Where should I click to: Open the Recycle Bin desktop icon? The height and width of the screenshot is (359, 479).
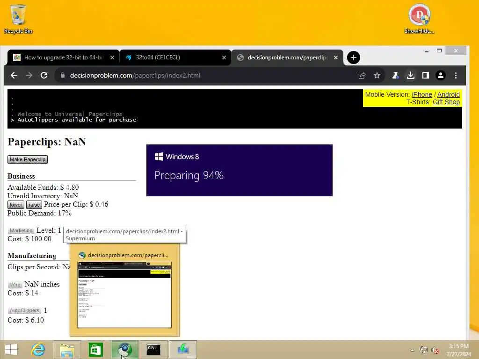pos(18,19)
